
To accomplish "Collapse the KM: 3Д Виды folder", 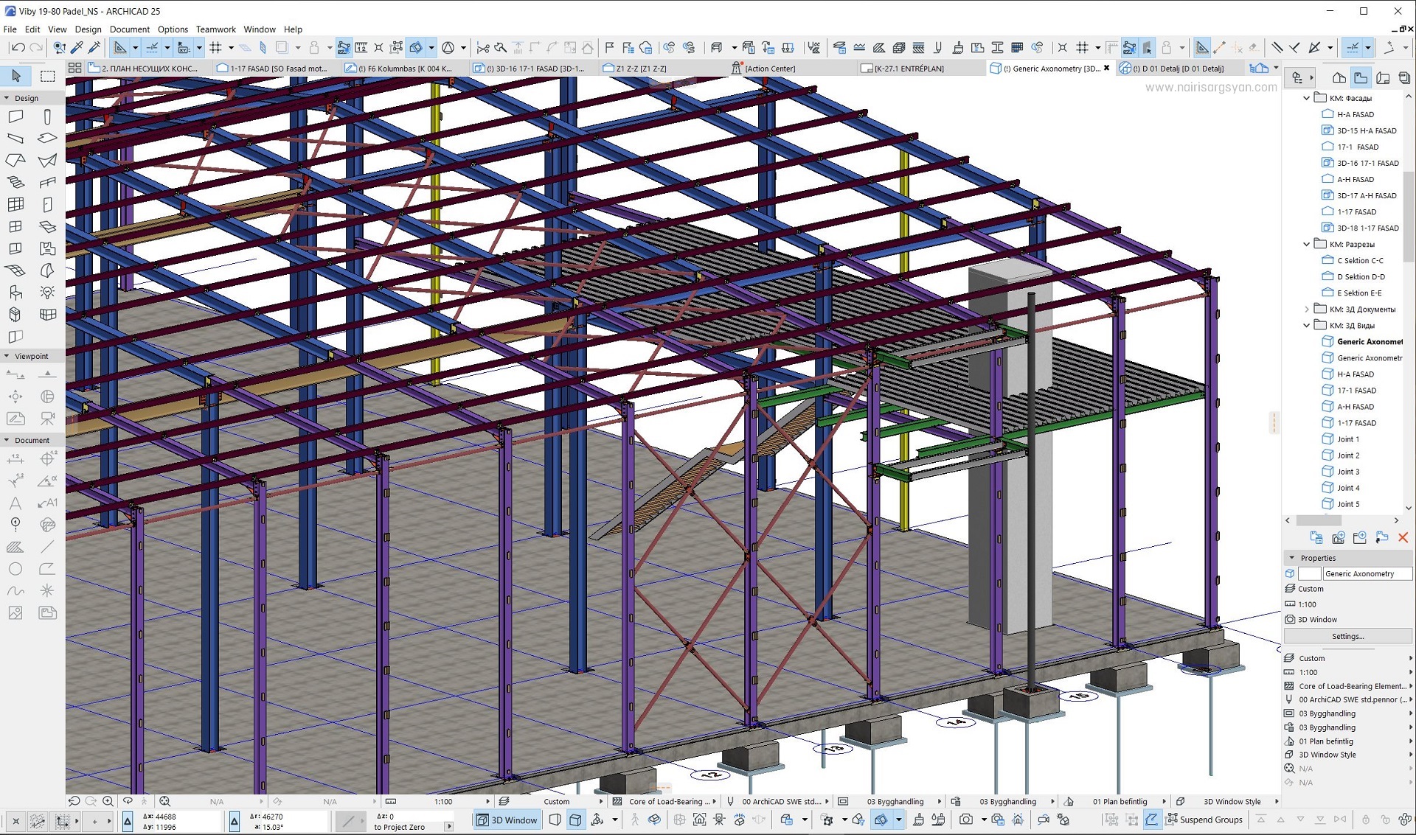I will [1307, 325].
